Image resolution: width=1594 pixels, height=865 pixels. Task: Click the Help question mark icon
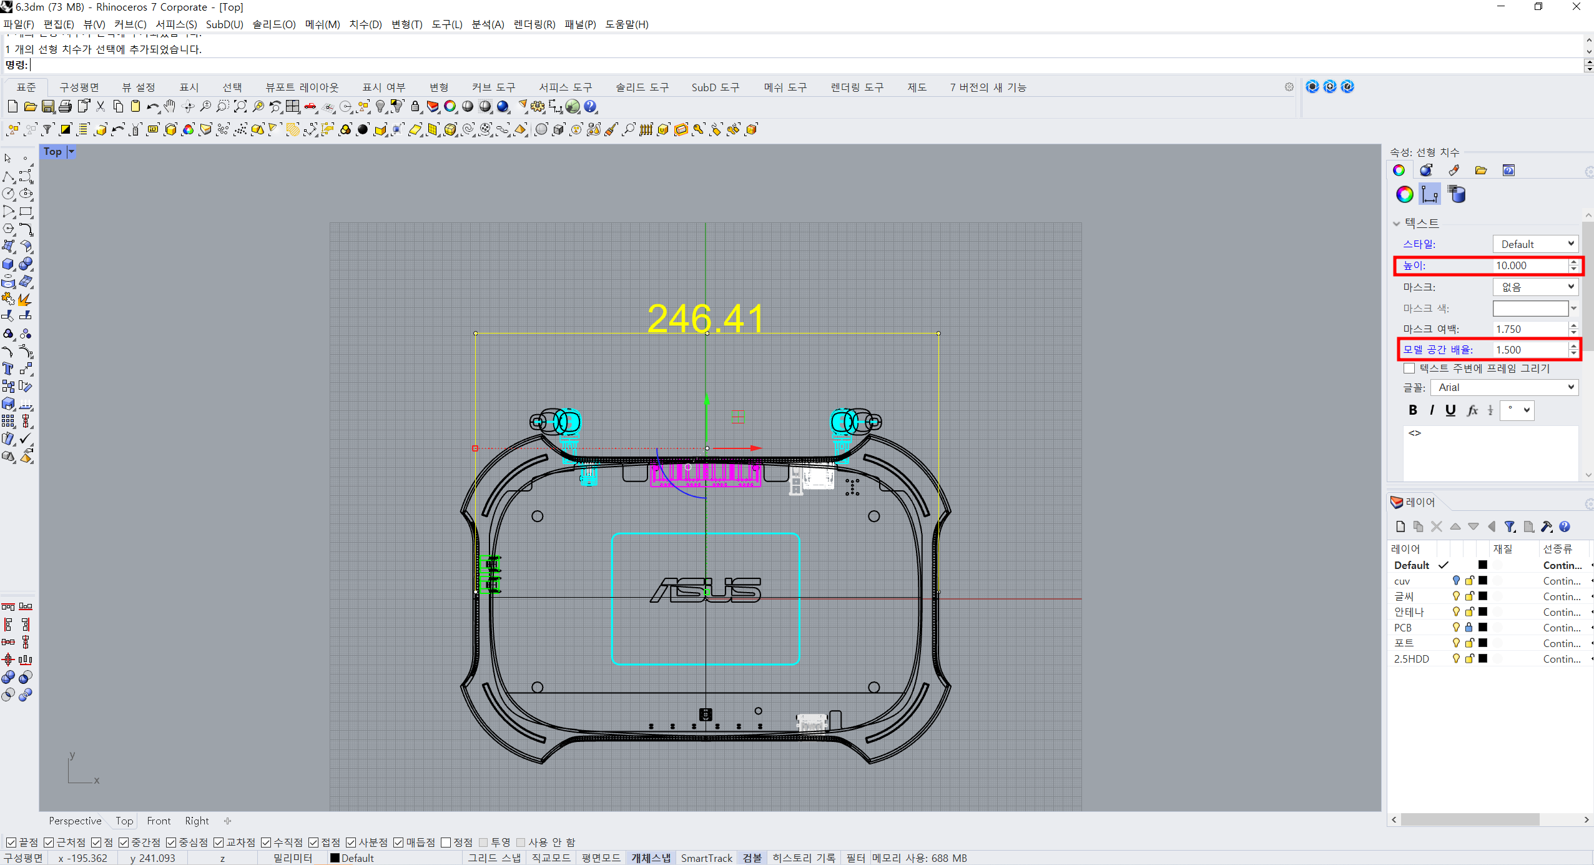(x=590, y=107)
